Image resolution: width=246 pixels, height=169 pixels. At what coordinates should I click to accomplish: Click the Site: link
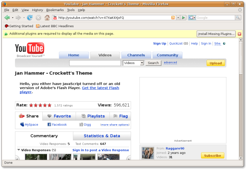pyautogui.click(x=218, y=44)
